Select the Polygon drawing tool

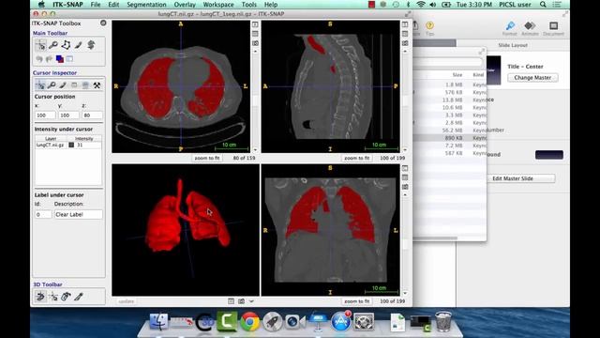coord(66,45)
